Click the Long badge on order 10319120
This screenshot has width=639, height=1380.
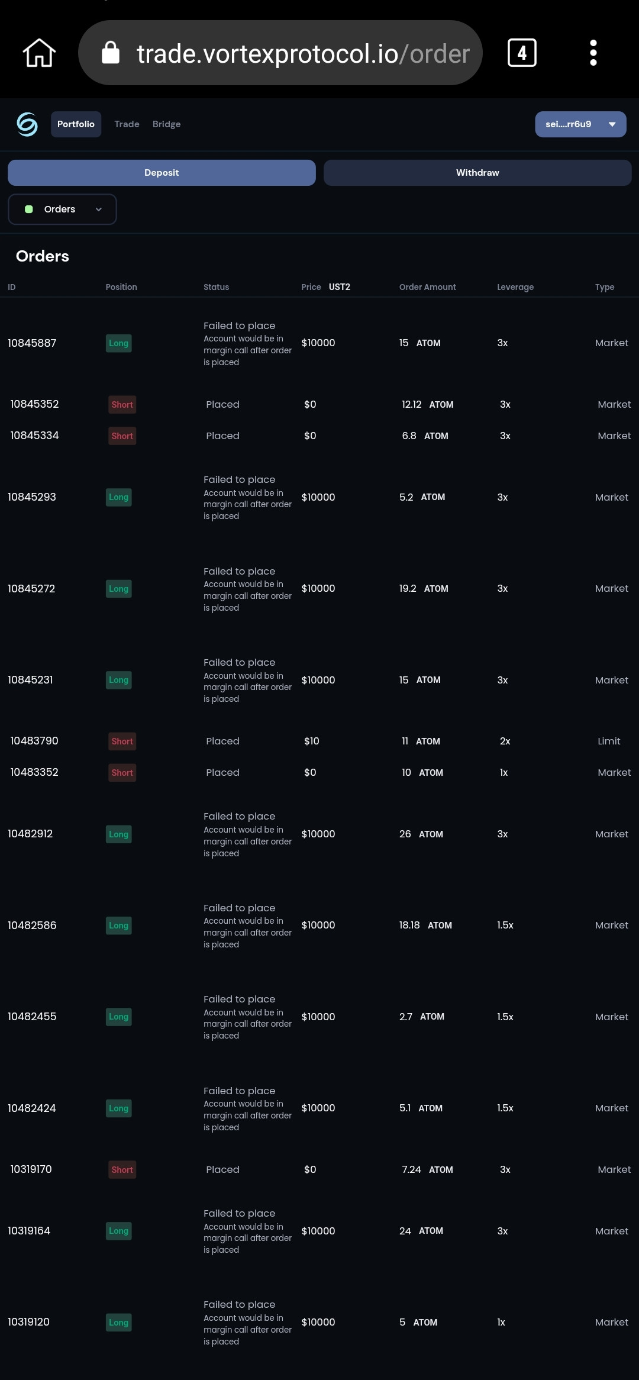(x=118, y=1323)
